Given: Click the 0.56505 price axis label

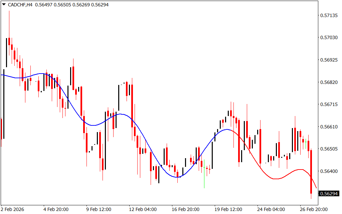Looking at the screenshot, I should [x=329, y=149].
